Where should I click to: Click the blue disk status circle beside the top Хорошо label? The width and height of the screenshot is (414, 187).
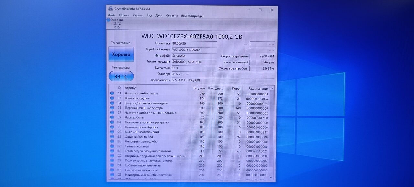click(109, 20)
